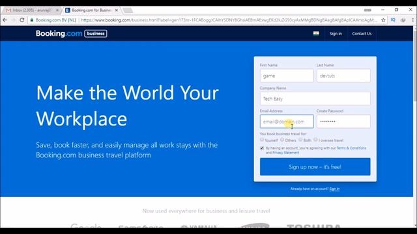
Task: Click the page vertical scrollbar
Action: pyautogui.click(x=414, y=66)
